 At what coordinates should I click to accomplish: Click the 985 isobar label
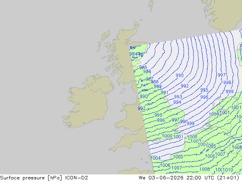click(x=143, y=68)
